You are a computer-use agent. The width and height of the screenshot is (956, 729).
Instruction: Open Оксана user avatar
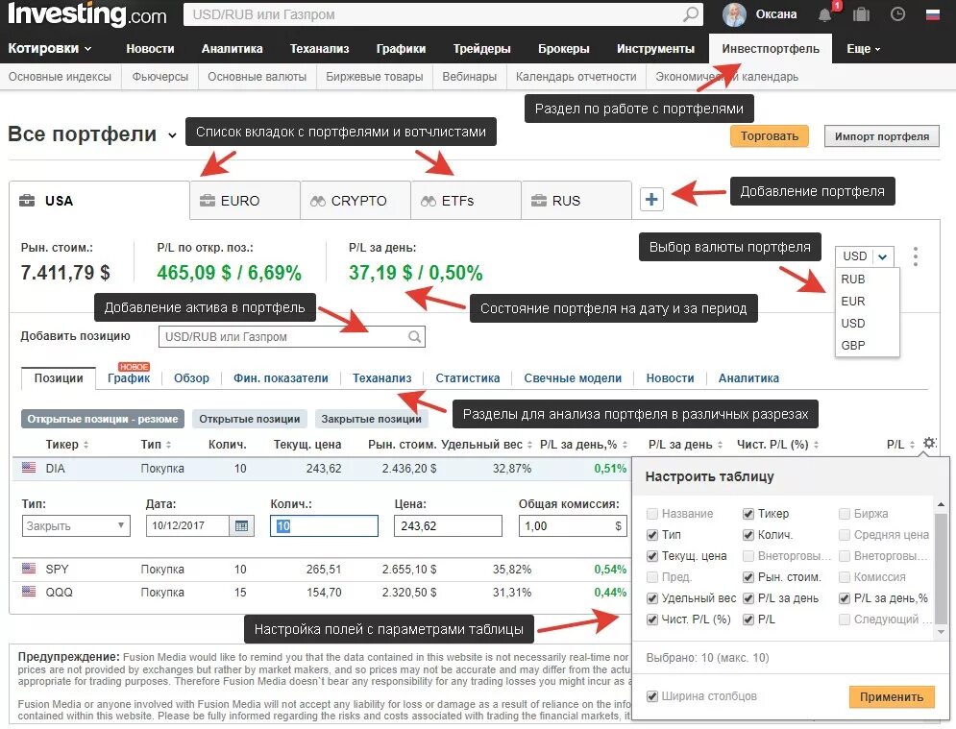pos(734,14)
